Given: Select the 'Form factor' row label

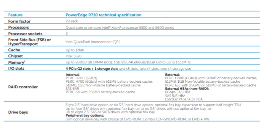Looking at the screenshot, I should coord(19,21).
